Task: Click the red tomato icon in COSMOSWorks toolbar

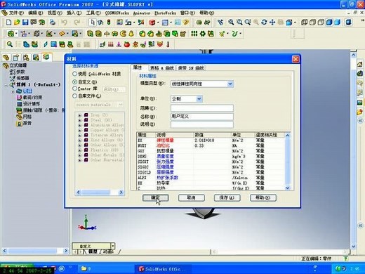Action: 127,44
